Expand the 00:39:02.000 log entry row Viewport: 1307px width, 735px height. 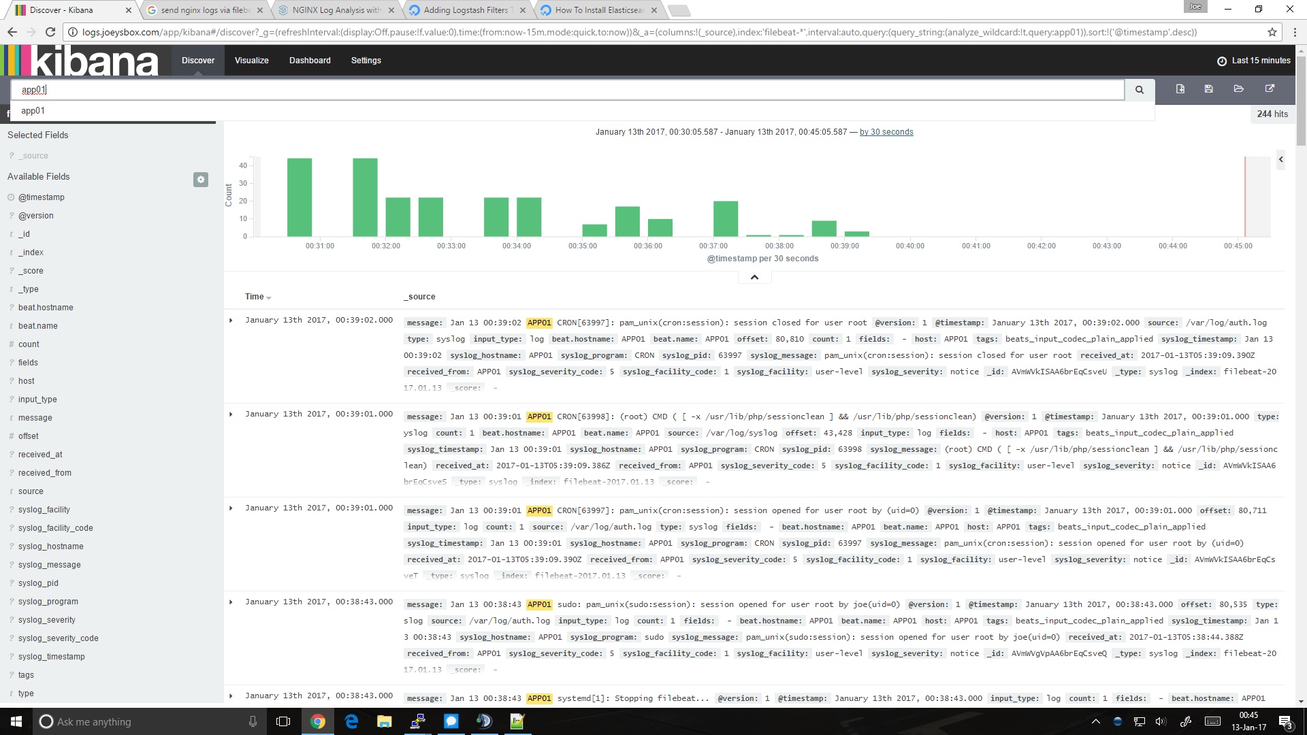(x=231, y=320)
